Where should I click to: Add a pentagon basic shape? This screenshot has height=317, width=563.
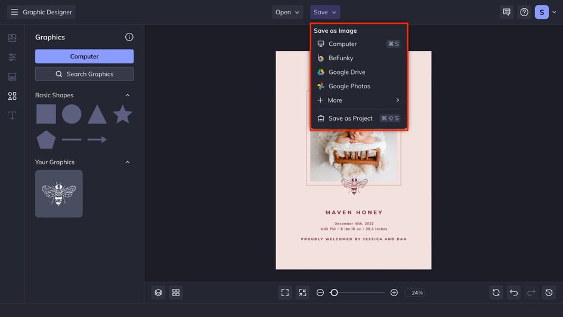click(46, 140)
